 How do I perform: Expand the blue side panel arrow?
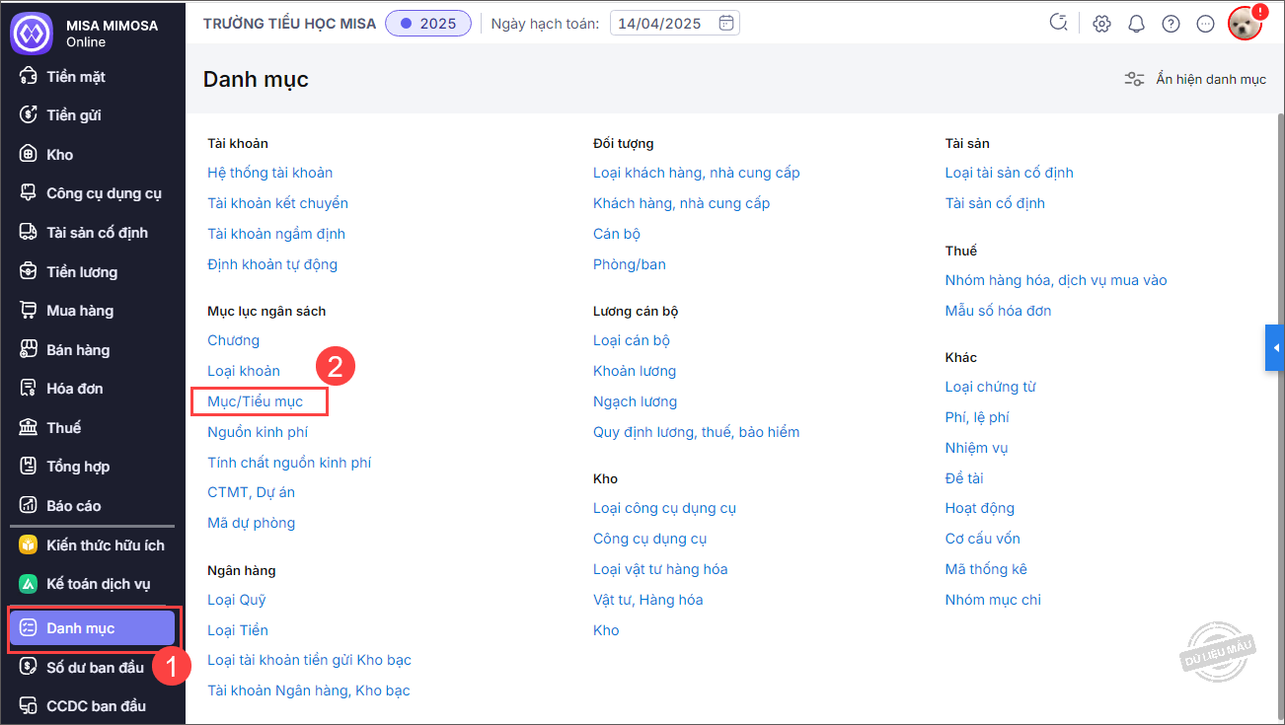[1275, 348]
